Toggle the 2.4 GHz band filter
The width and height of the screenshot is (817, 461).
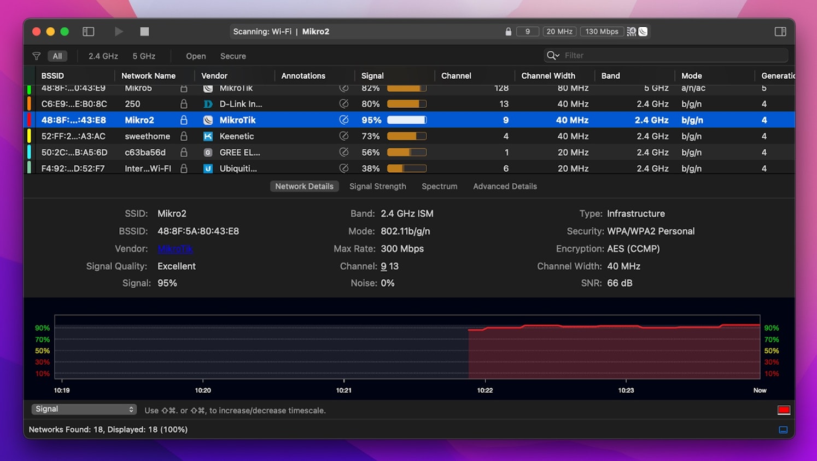(x=103, y=55)
